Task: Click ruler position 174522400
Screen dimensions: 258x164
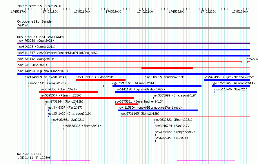Action: (x=240, y=12)
